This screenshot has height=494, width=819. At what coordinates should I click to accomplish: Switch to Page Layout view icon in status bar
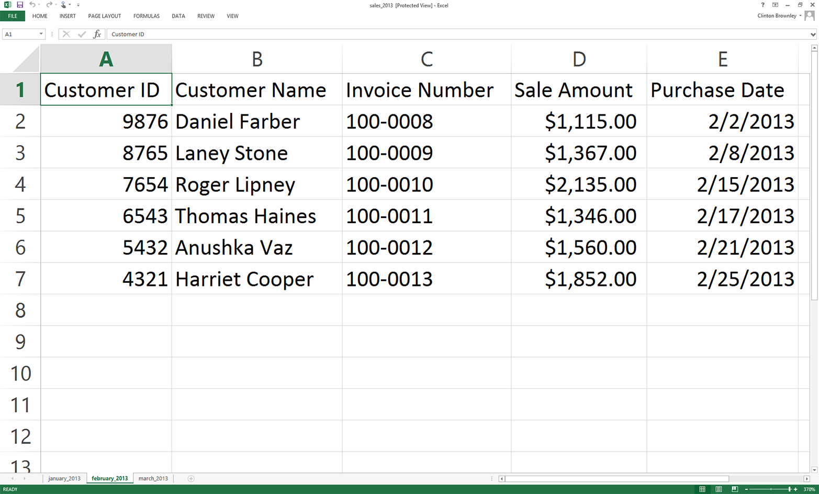719,490
